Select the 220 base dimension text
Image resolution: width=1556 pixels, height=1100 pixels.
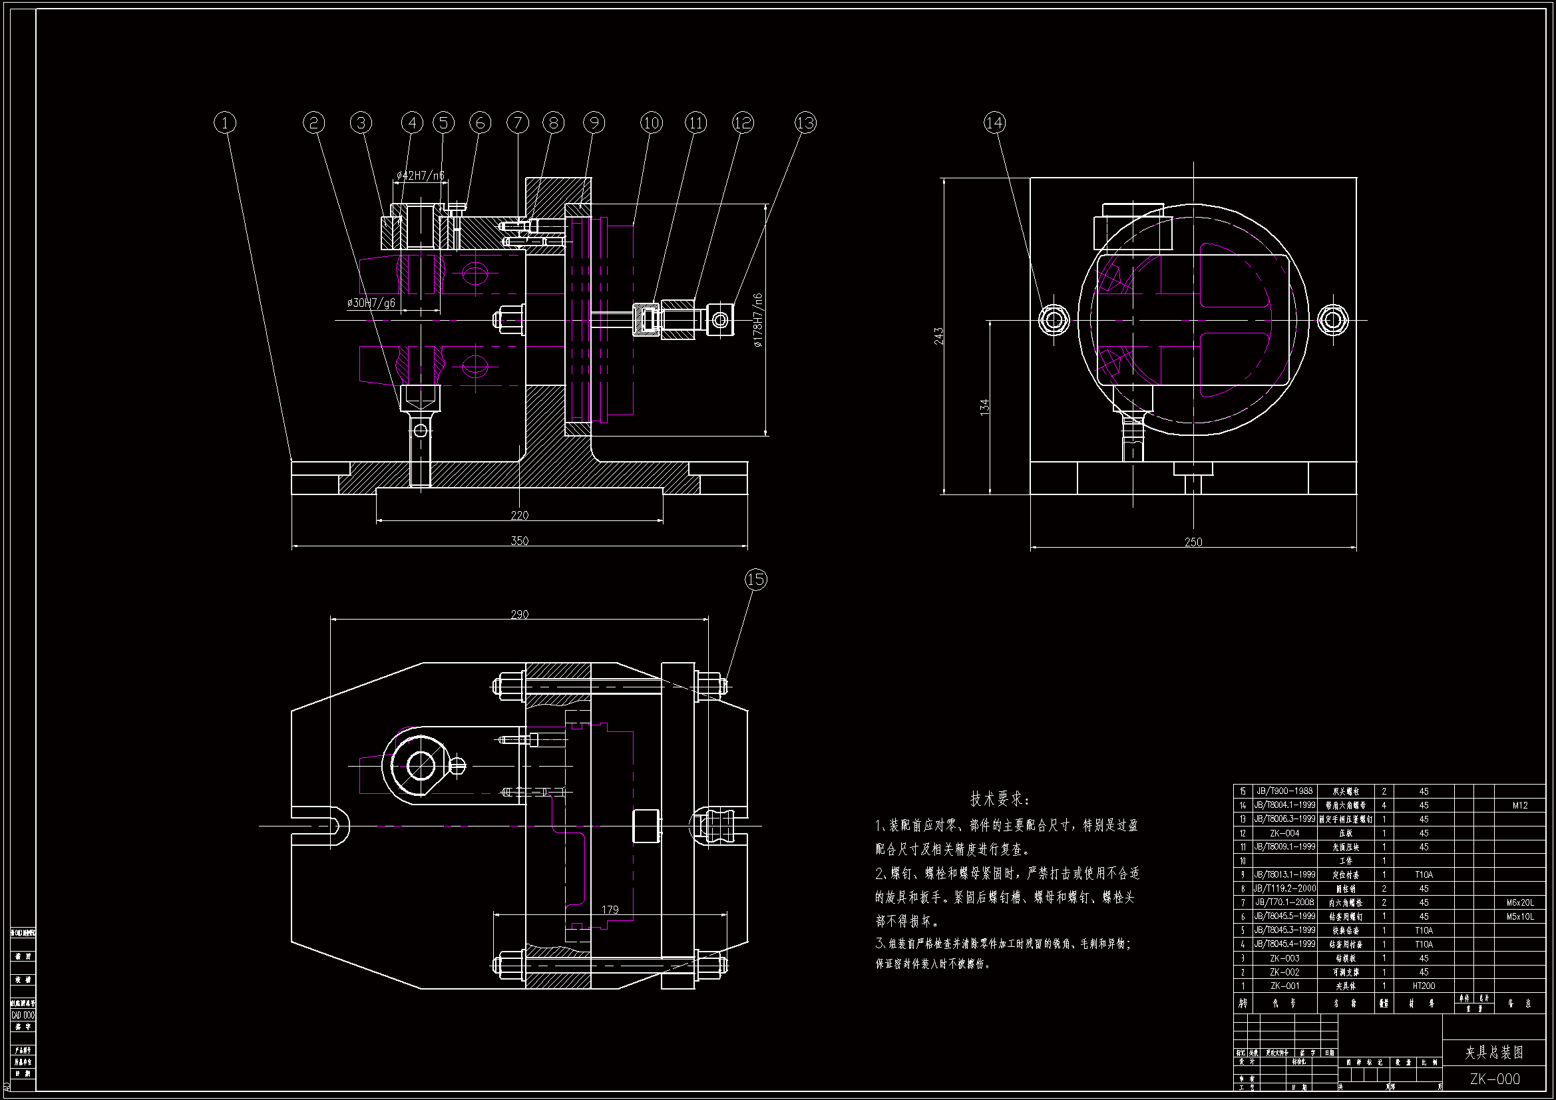(x=519, y=515)
